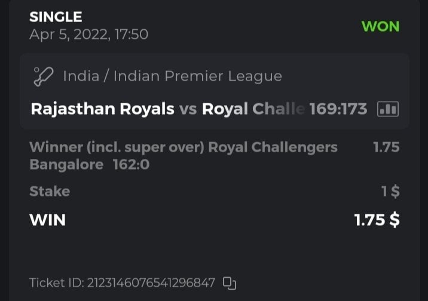The height and width of the screenshot is (301, 428).
Task: Click the 1.75 $ winnings amount
Action: (x=377, y=220)
